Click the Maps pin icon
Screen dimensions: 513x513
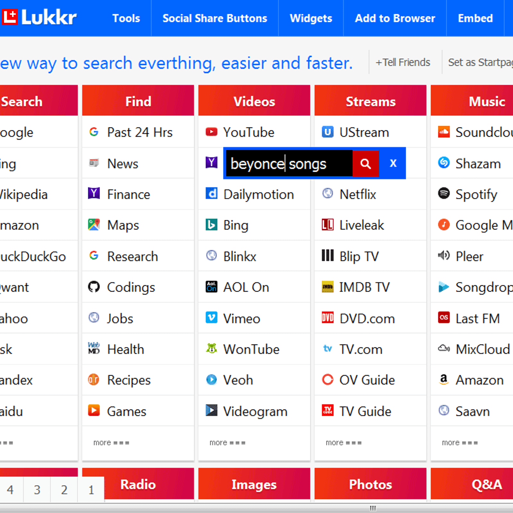point(94,224)
